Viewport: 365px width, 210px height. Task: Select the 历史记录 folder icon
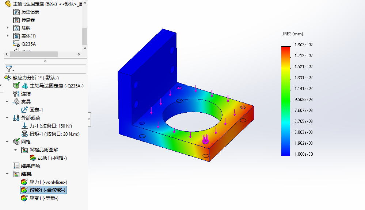coord(16,12)
